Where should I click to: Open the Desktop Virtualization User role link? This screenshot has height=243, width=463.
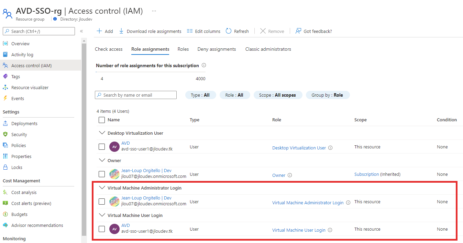[x=299, y=148]
